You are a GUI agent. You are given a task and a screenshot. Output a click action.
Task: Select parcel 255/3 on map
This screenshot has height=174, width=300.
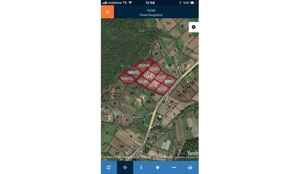pos(143,81)
